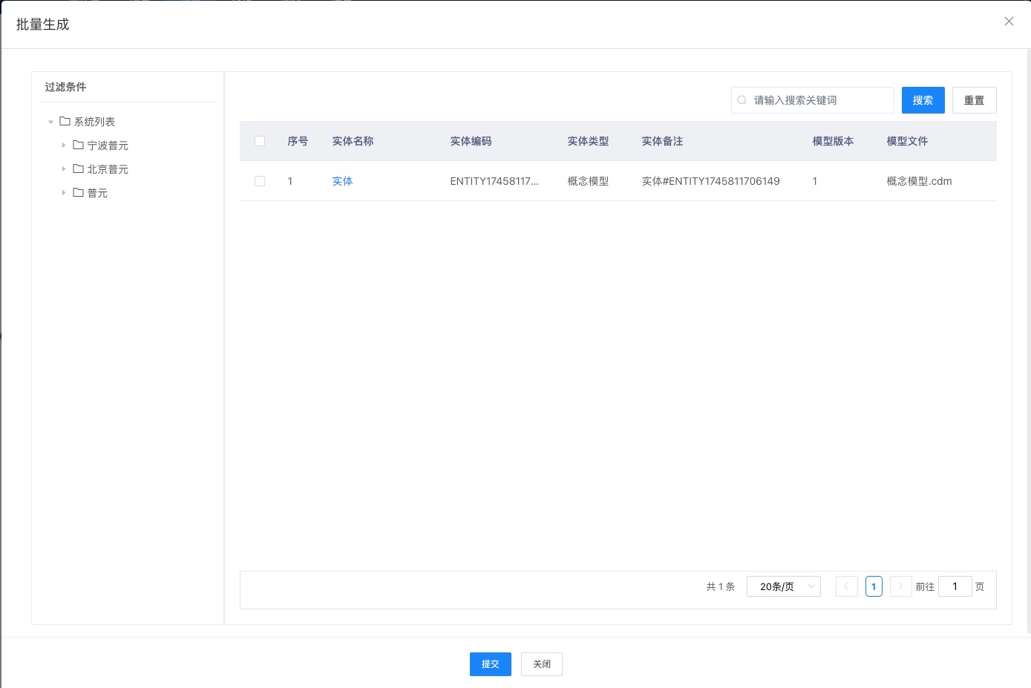Click the 前往 page number input field
This screenshot has width=1031, height=688.
click(x=955, y=586)
